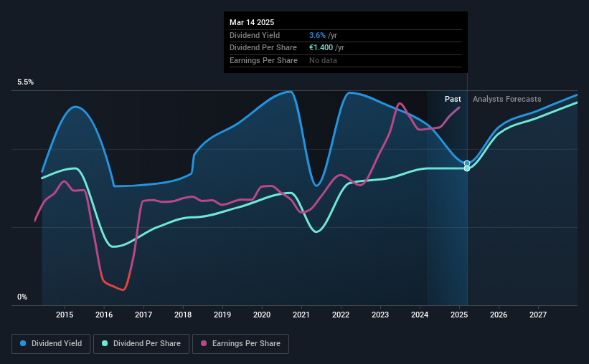
Task: Toggle the Earnings Per Share legend button
Action: click(240, 344)
